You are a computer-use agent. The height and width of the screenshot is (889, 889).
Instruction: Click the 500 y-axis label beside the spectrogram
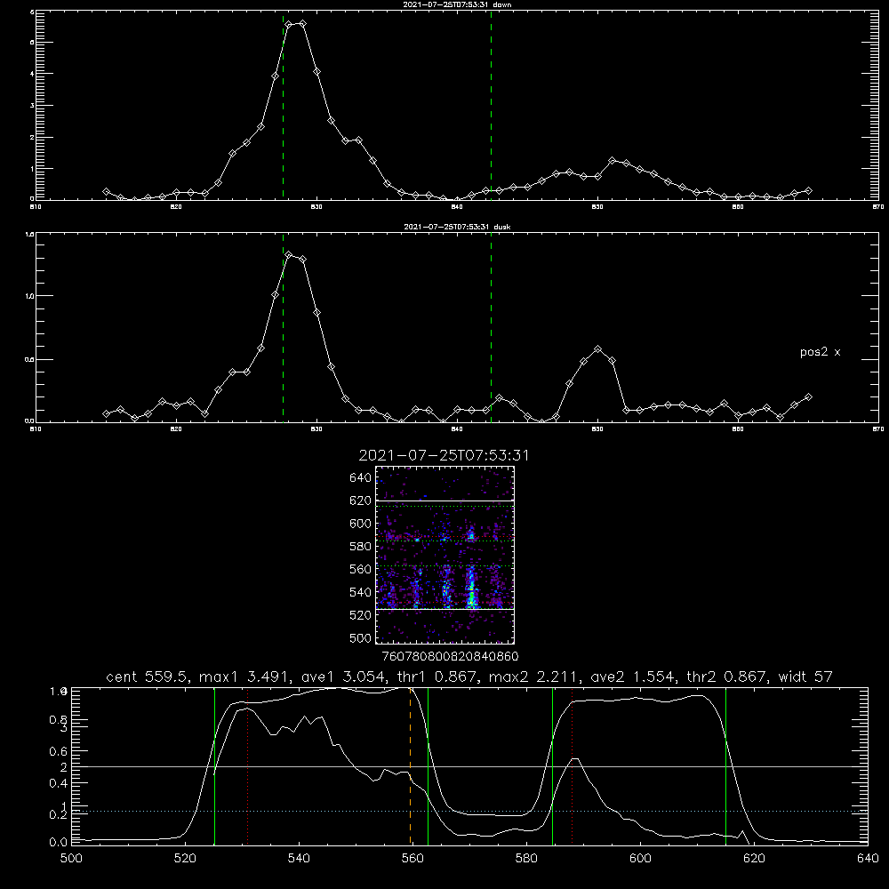click(361, 637)
